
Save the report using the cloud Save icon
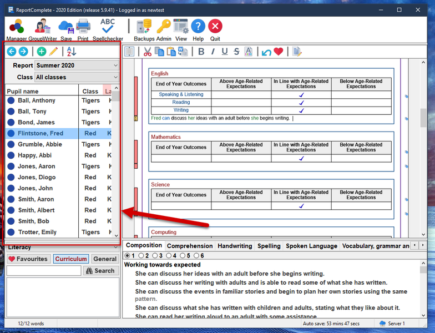tap(66, 30)
